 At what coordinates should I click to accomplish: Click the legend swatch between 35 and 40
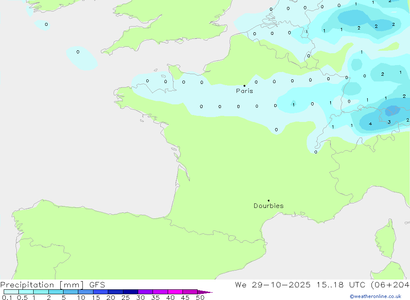tap(160, 292)
